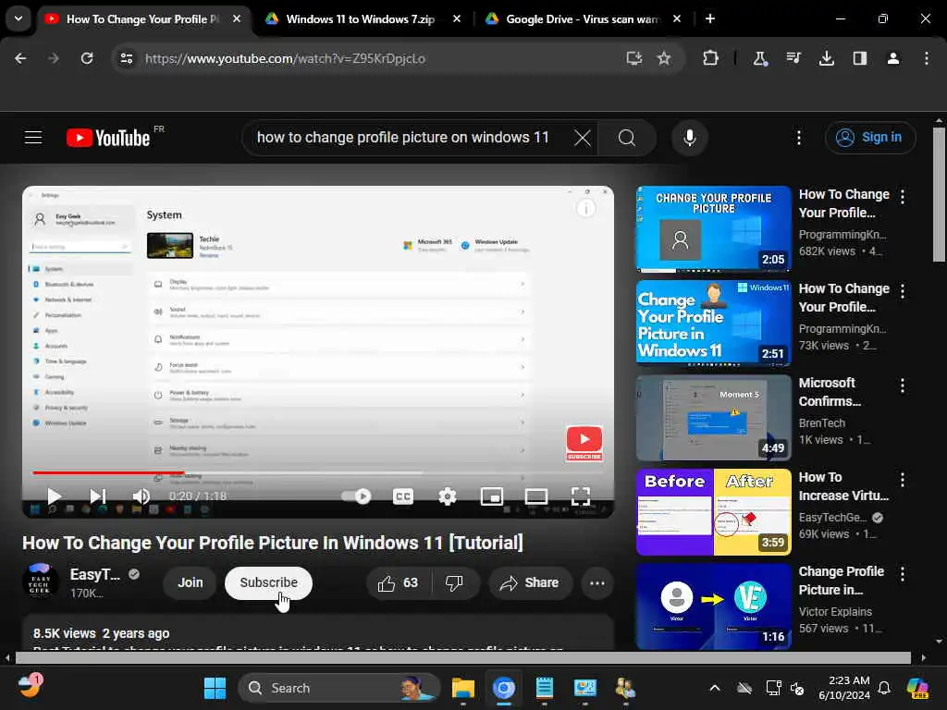Screen dimensions: 947x710
Task: Dislike the video with the thumbs down
Action: click(454, 582)
